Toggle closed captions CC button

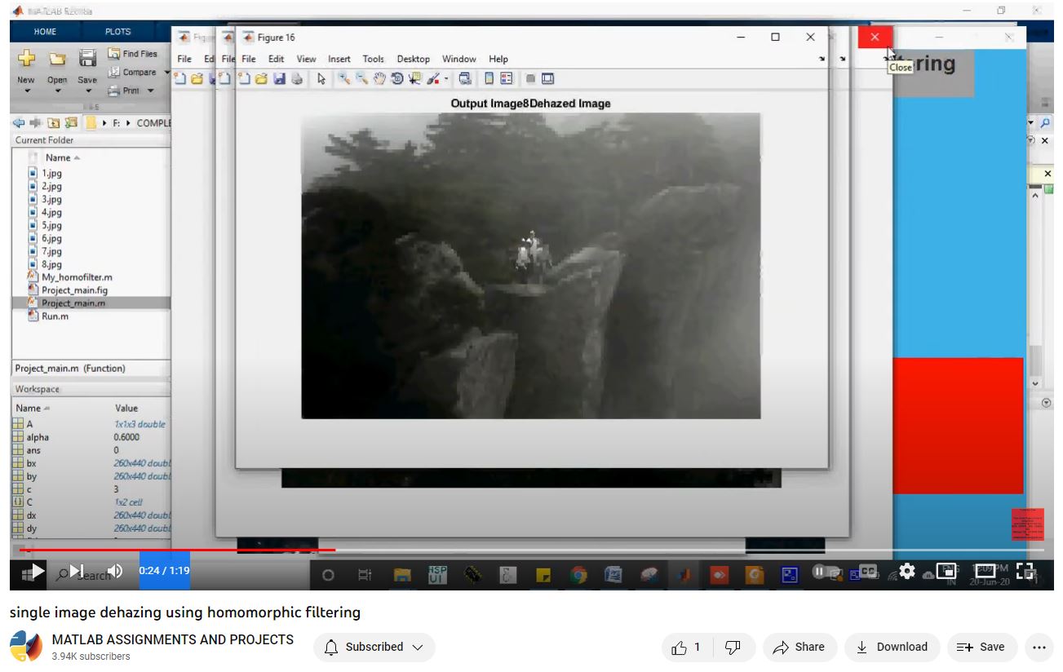(868, 571)
